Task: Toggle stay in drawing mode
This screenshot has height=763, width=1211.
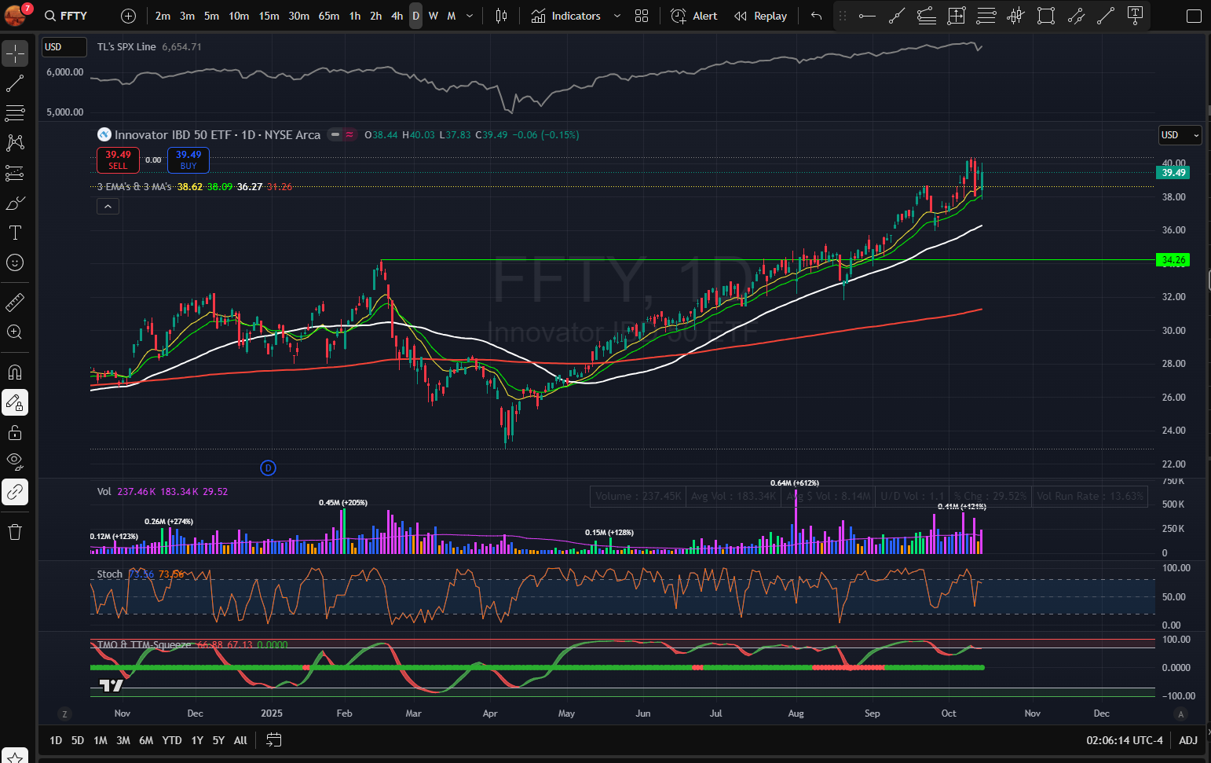Action: point(15,402)
